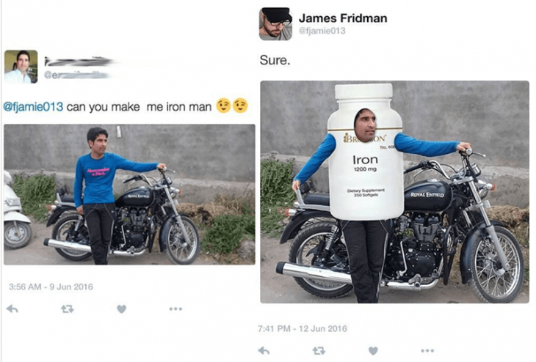Reply to James Fridman's tweet

(264, 350)
